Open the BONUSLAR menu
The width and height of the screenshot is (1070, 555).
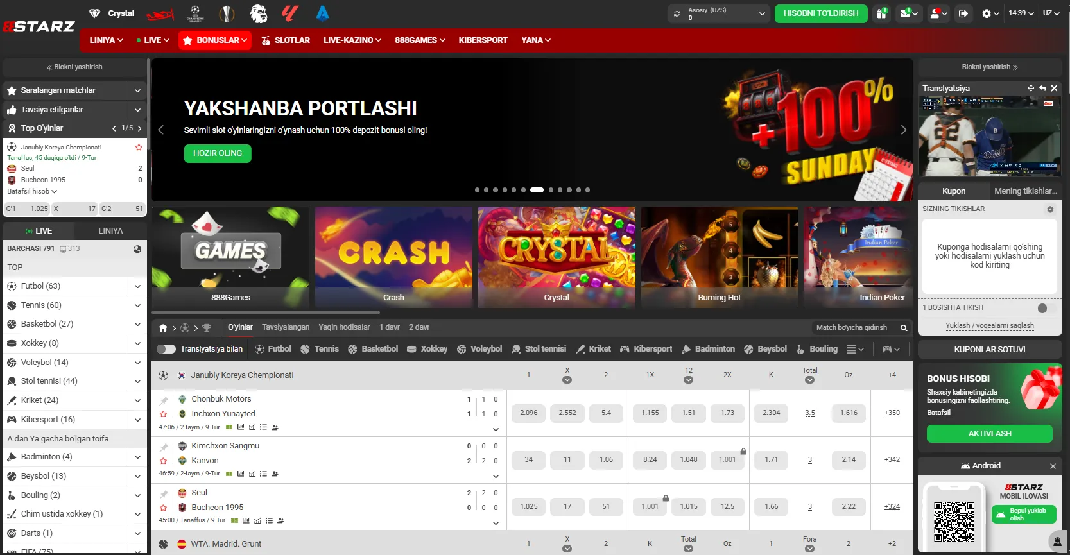[x=215, y=40]
